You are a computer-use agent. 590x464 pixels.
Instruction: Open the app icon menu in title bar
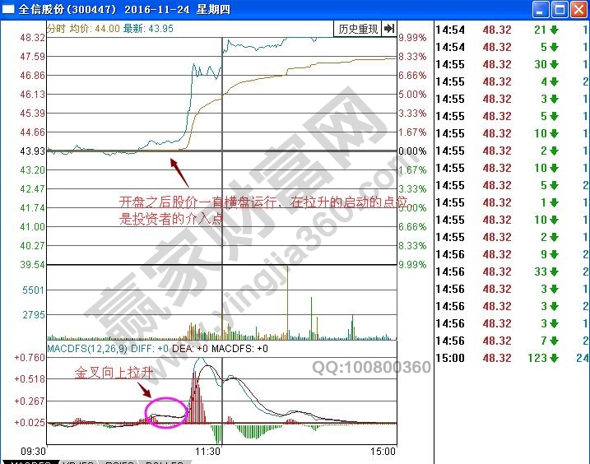9,10
